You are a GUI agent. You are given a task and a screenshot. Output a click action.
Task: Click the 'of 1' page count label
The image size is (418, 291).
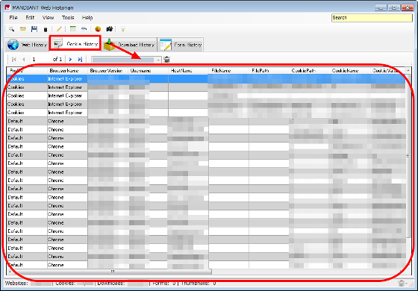[57, 59]
